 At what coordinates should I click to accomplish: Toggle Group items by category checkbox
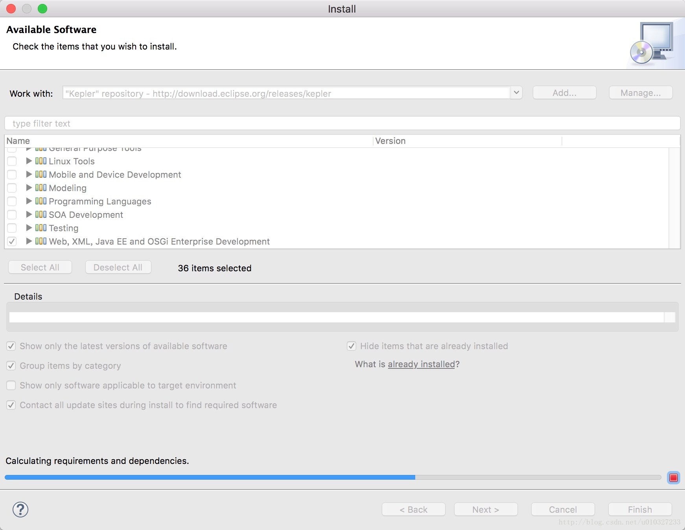(11, 366)
